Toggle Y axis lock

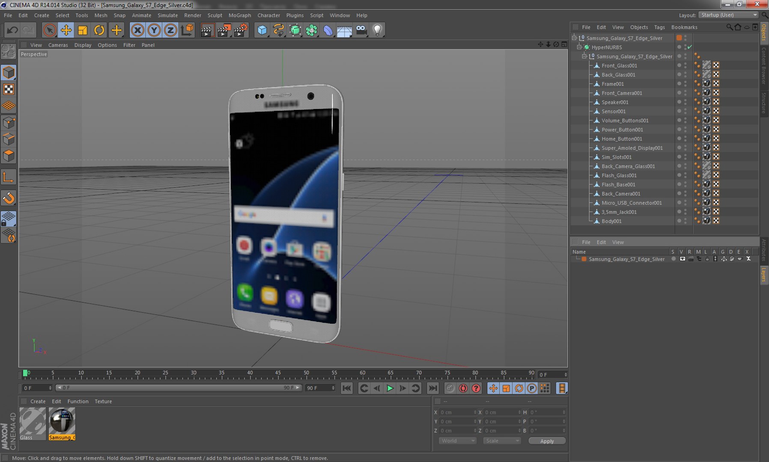pos(154,30)
